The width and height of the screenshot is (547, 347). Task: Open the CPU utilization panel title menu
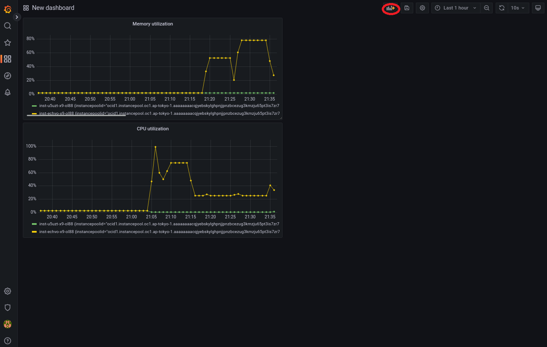[152, 129]
